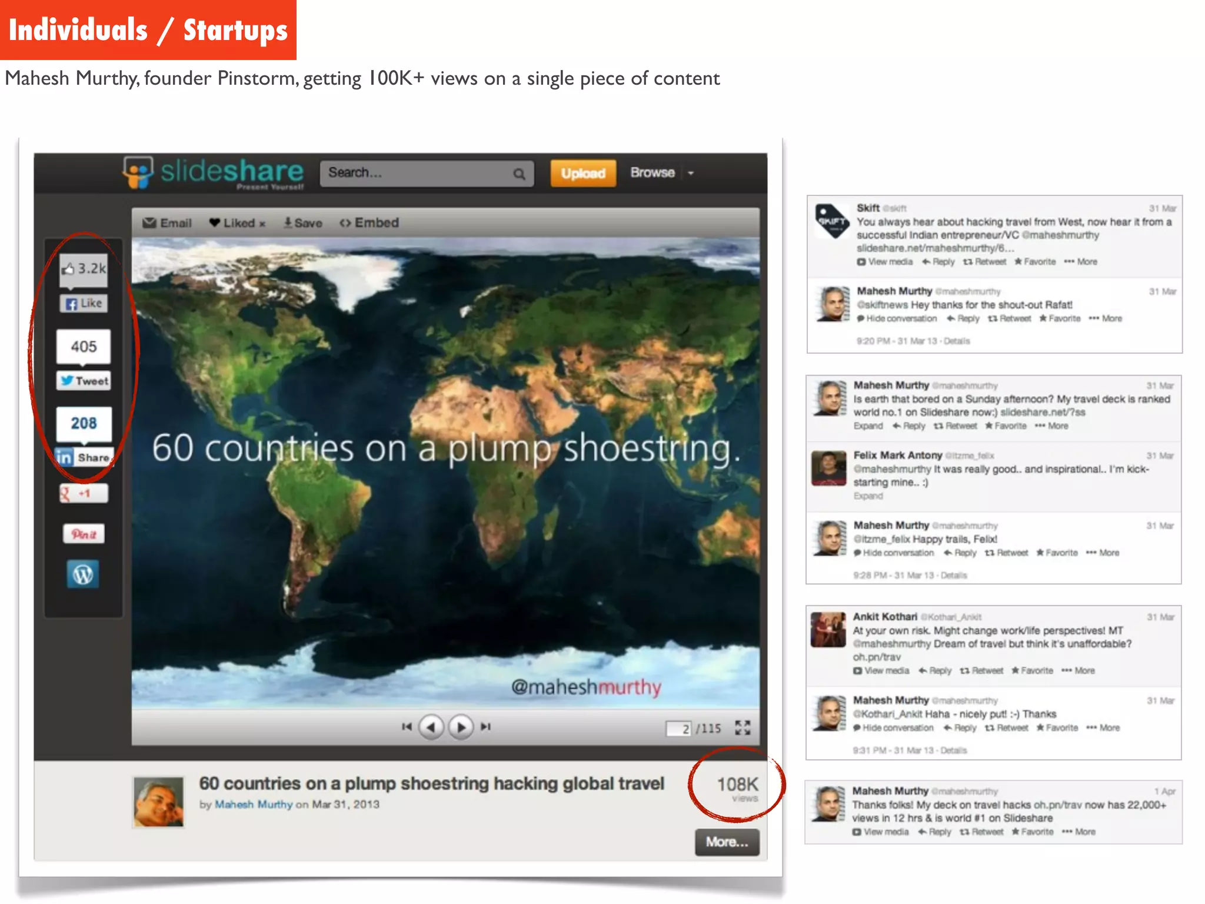Image resolution: width=1205 pixels, height=904 pixels.
Task: Open the Mahesh Murthy author link
Action: pyautogui.click(x=253, y=805)
